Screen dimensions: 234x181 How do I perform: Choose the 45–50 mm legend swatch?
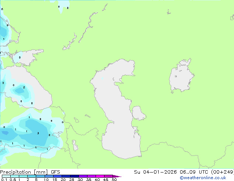[x=109, y=176]
